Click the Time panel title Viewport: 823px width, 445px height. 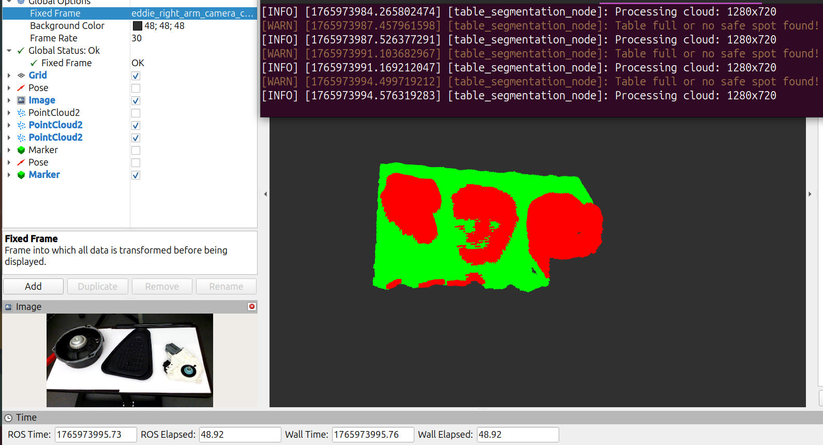tap(26, 418)
